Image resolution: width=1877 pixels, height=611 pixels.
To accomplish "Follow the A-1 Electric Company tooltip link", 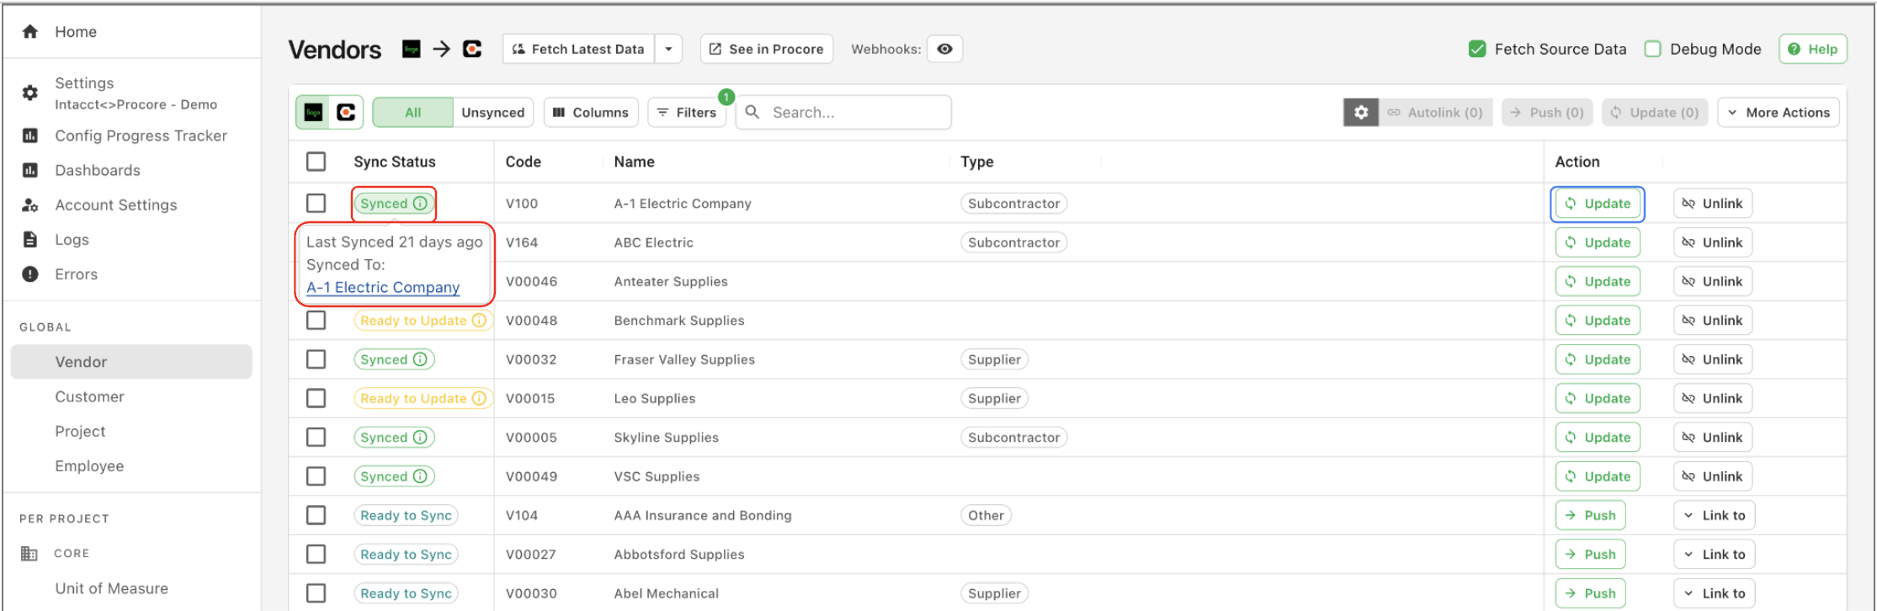I will pyautogui.click(x=383, y=287).
